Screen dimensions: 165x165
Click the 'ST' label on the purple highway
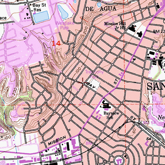coord(116,81)
